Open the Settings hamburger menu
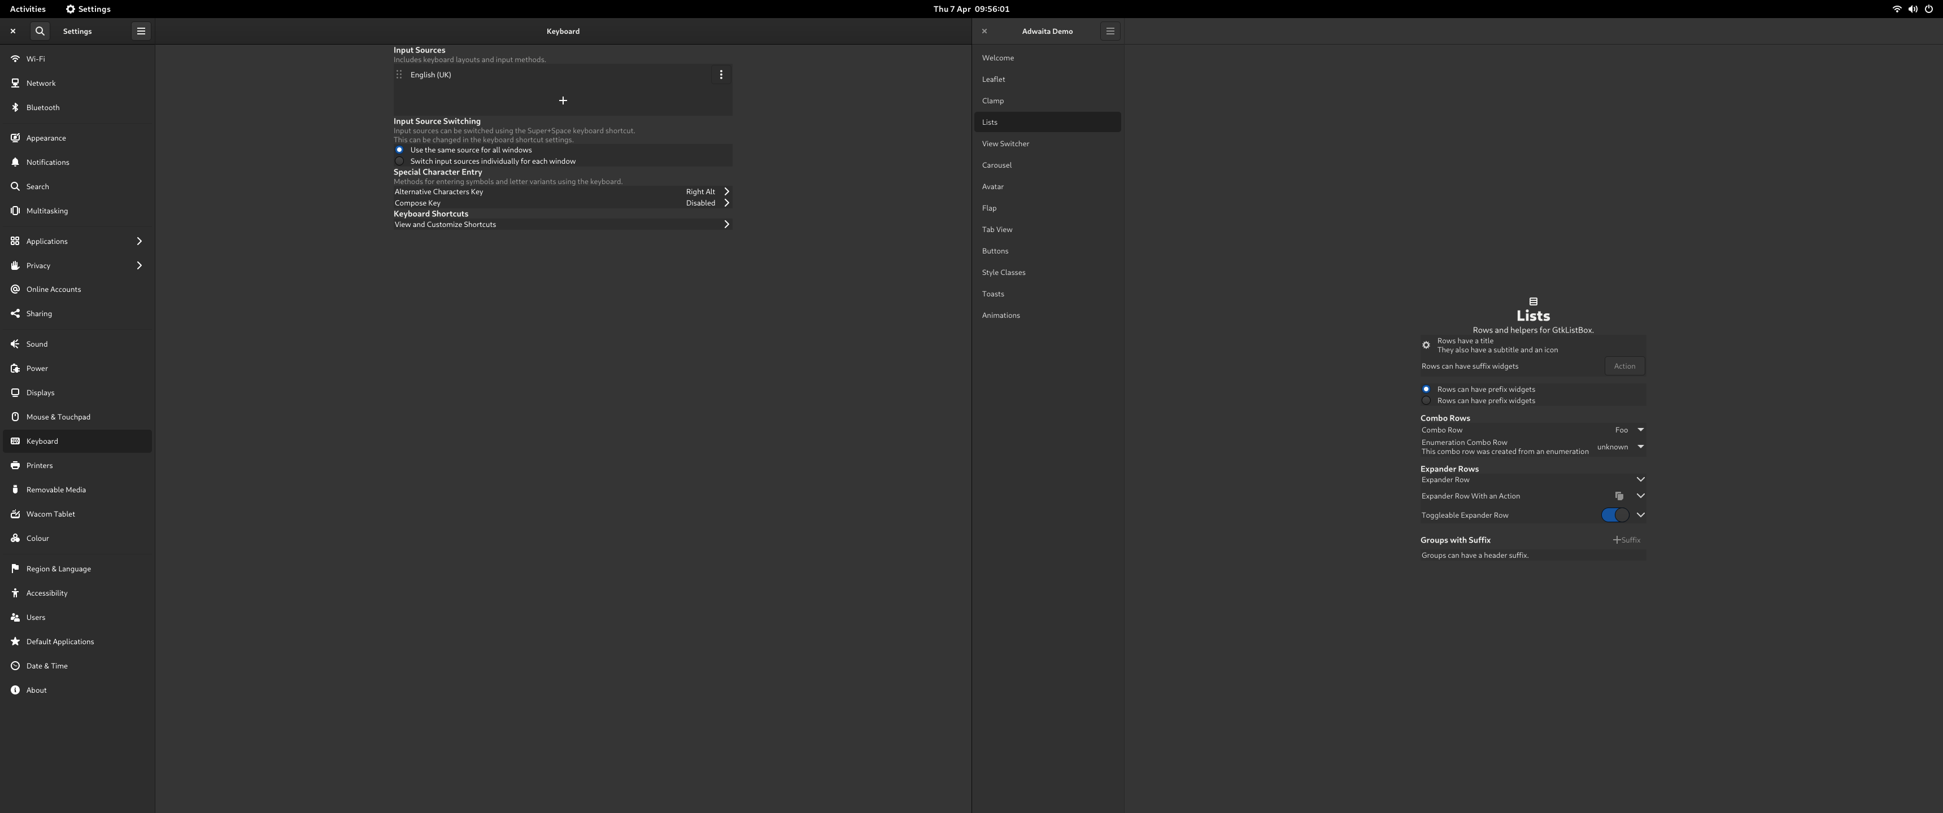The image size is (1943, 813). coord(141,31)
